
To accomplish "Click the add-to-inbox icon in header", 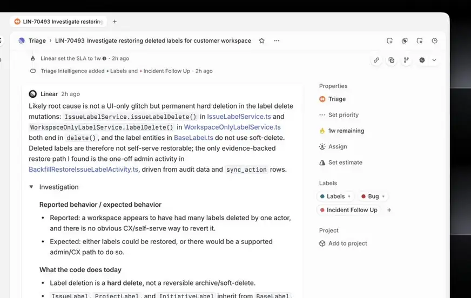I will (x=389, y=40).
